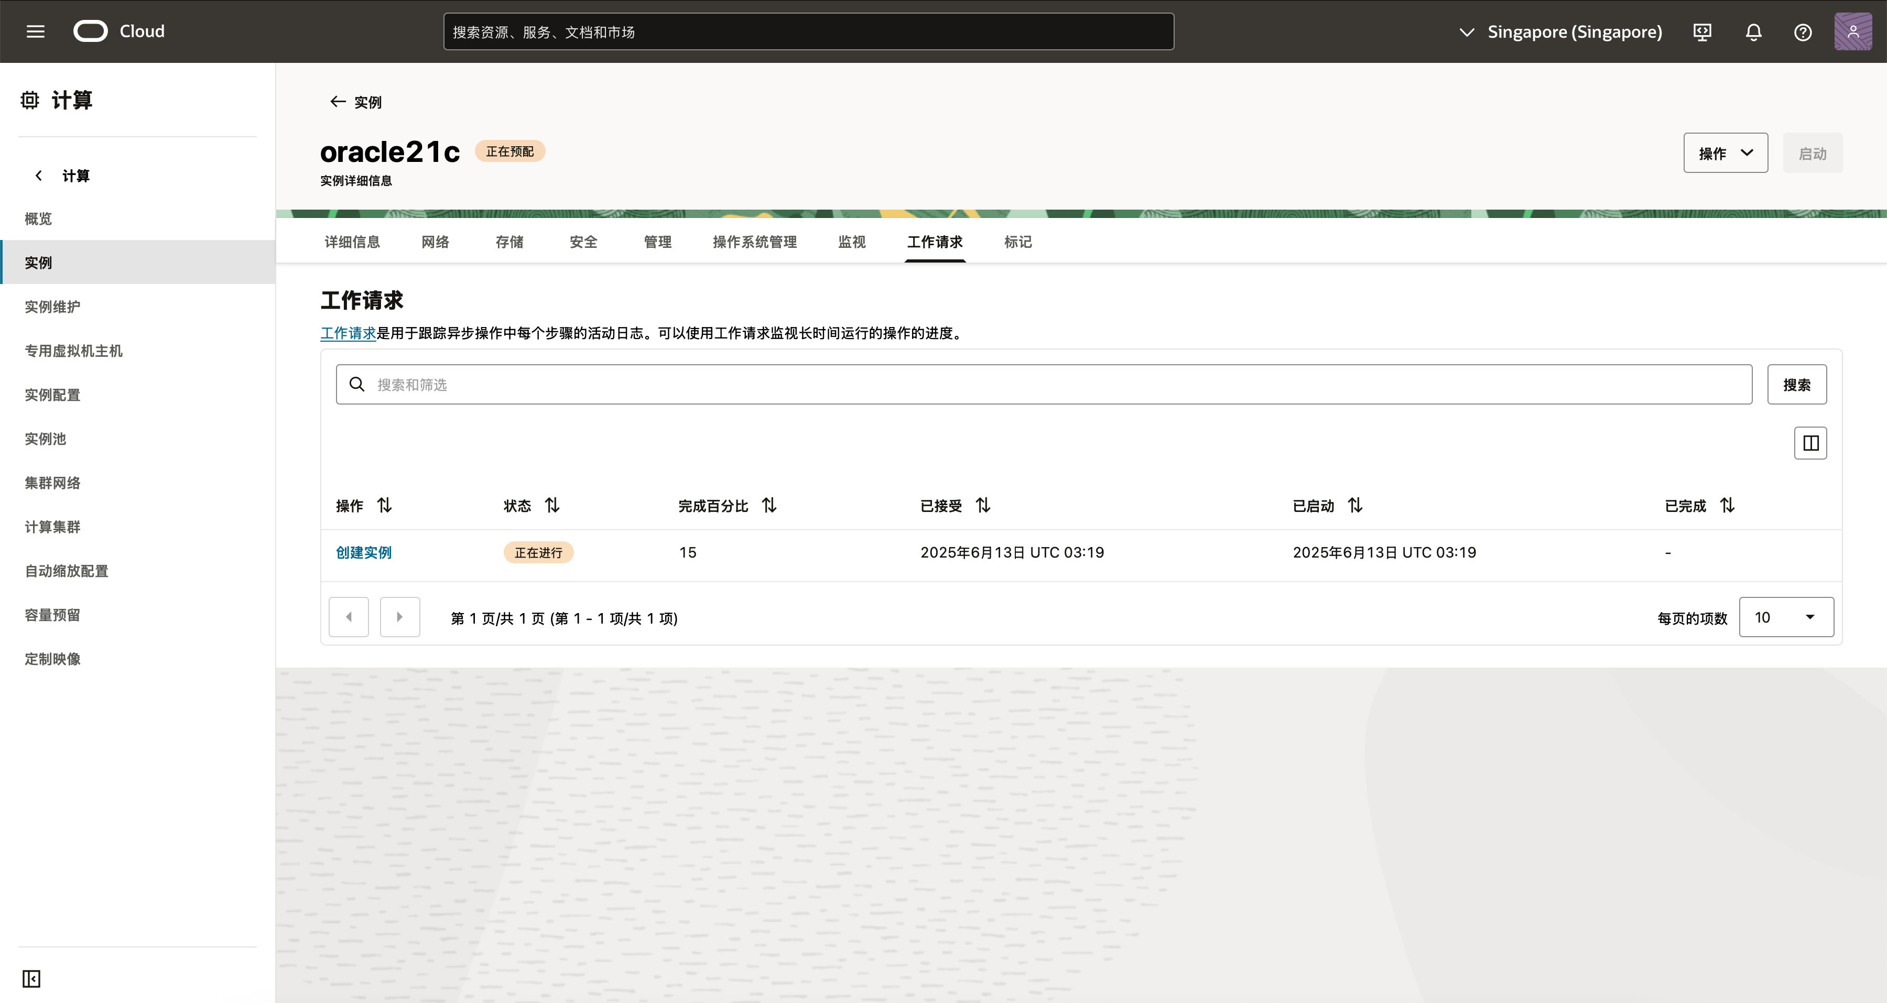Sort by the 完成百分比 column arrows
Screen dimensions: 1887x1003
click(x=769, y=505)
